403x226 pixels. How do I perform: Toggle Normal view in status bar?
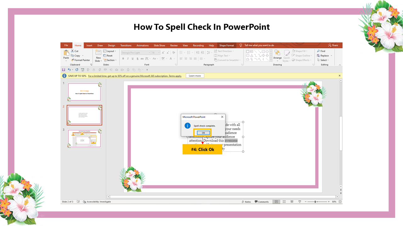276,202
